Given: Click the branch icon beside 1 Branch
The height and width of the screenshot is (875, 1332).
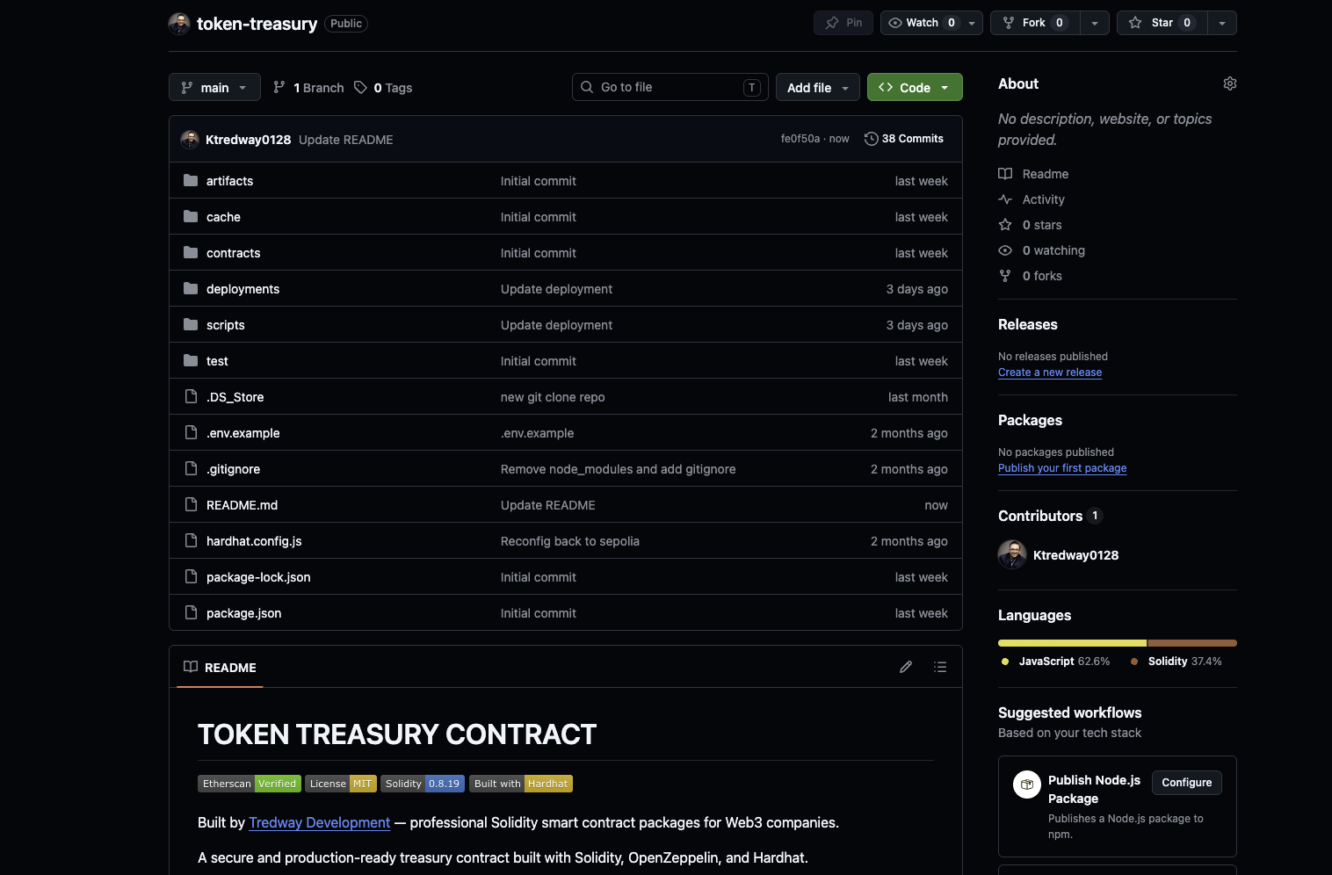Looking at the screenshot, I should pos(279,87).
